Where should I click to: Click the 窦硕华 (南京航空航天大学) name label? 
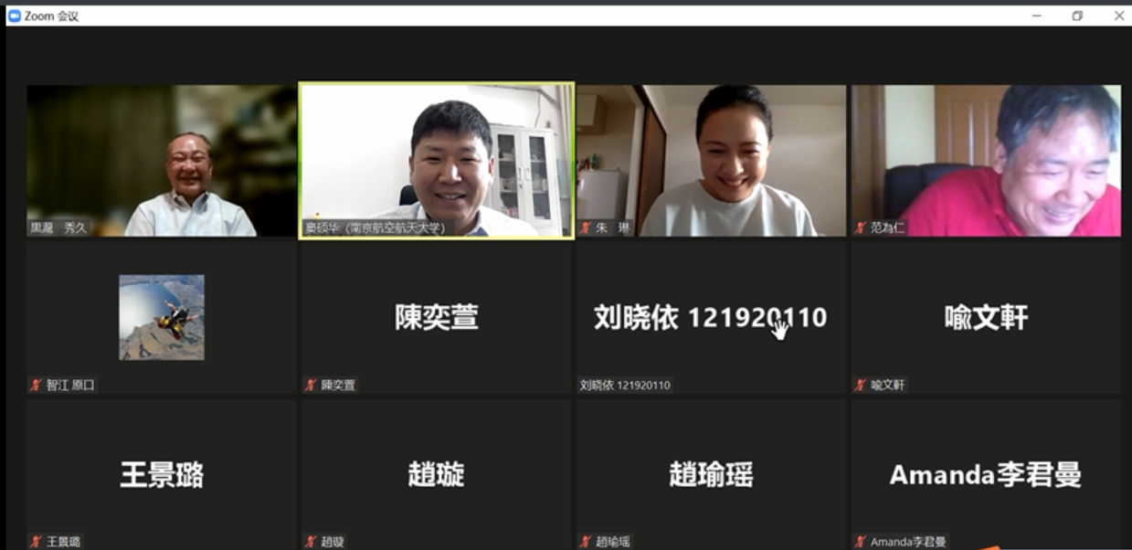point(376,227)
